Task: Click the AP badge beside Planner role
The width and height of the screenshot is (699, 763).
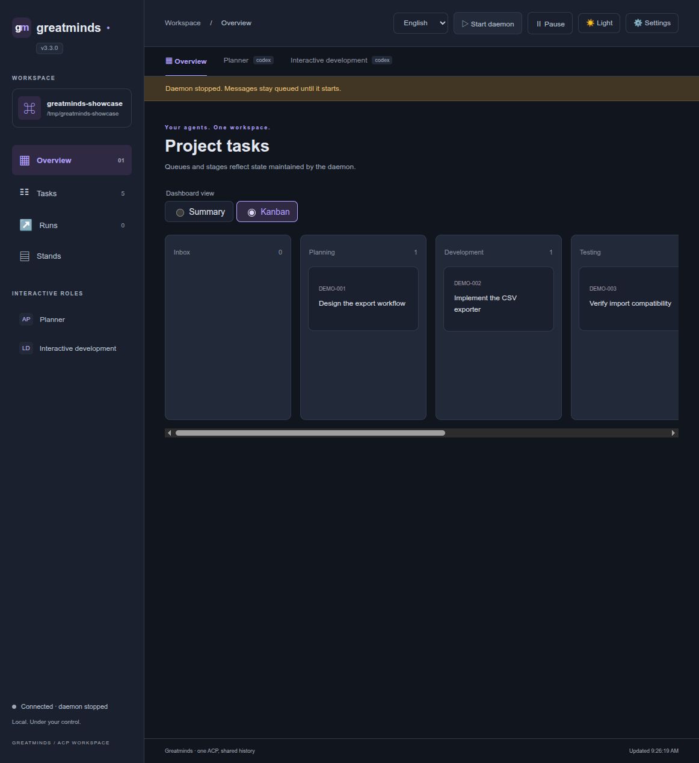Action: [x=26, y=320]
